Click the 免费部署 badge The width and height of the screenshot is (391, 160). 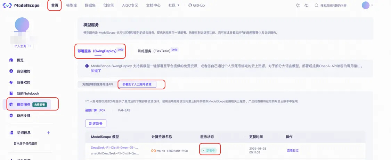click(40, 105)
